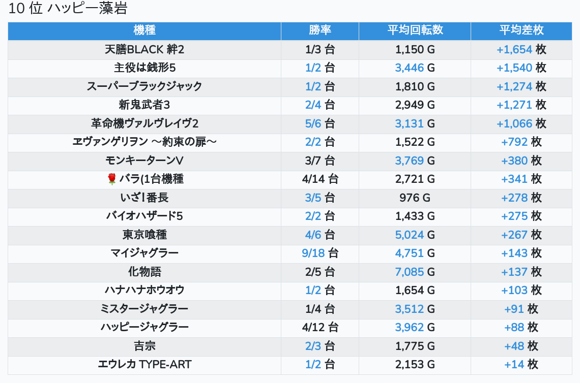Select the 新鬼武者3 machine name cell
The image size is (580, 383).
[x=144, y=105]
